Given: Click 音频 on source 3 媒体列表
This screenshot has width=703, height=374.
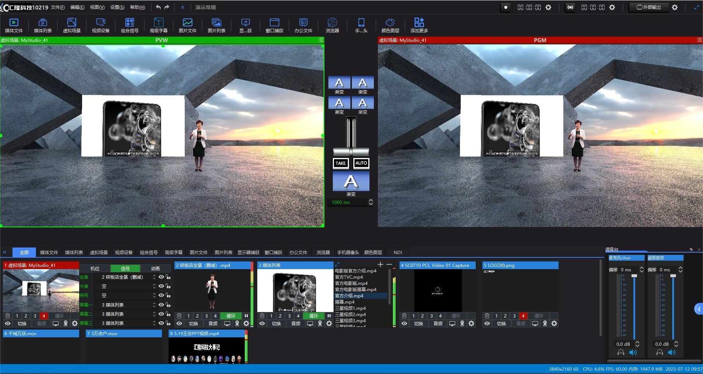Looking at the screenshot, I should 296,323.
